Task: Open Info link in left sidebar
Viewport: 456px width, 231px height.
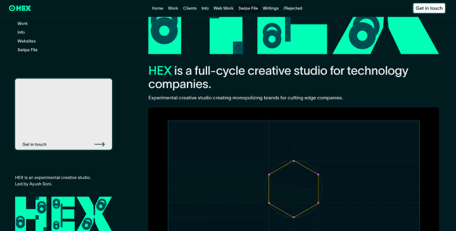Action: pos(21,32)
